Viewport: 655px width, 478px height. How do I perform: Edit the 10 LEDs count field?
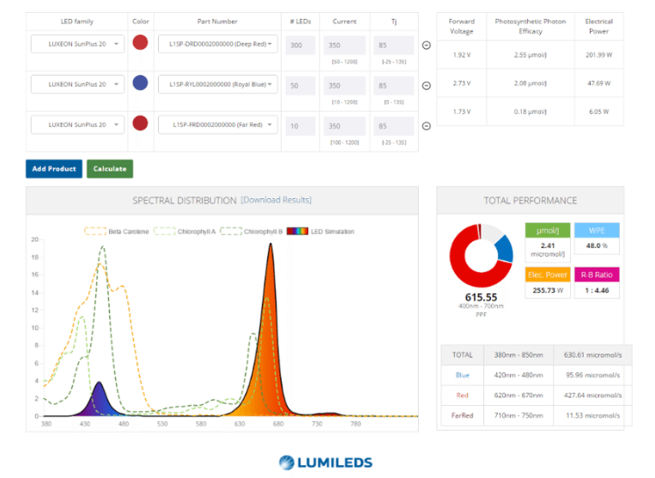point(300,126)
